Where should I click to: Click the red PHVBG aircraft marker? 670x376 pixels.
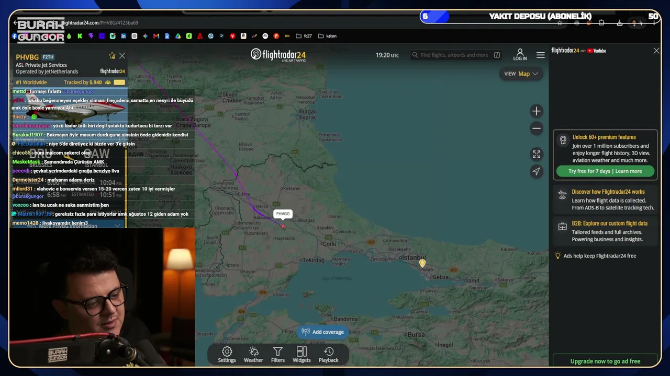point(283,226)
